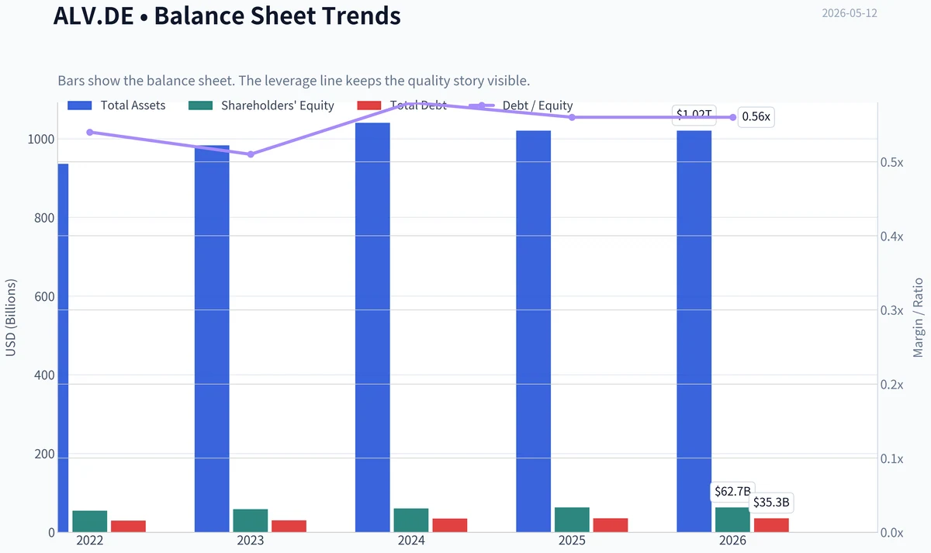Click the 0.2x right axis tick label
The height and width of the screenshot is (553, 931).
click(893, 384)
